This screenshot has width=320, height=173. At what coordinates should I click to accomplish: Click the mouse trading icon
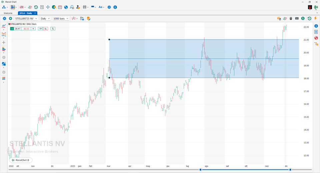coord(291,19)
